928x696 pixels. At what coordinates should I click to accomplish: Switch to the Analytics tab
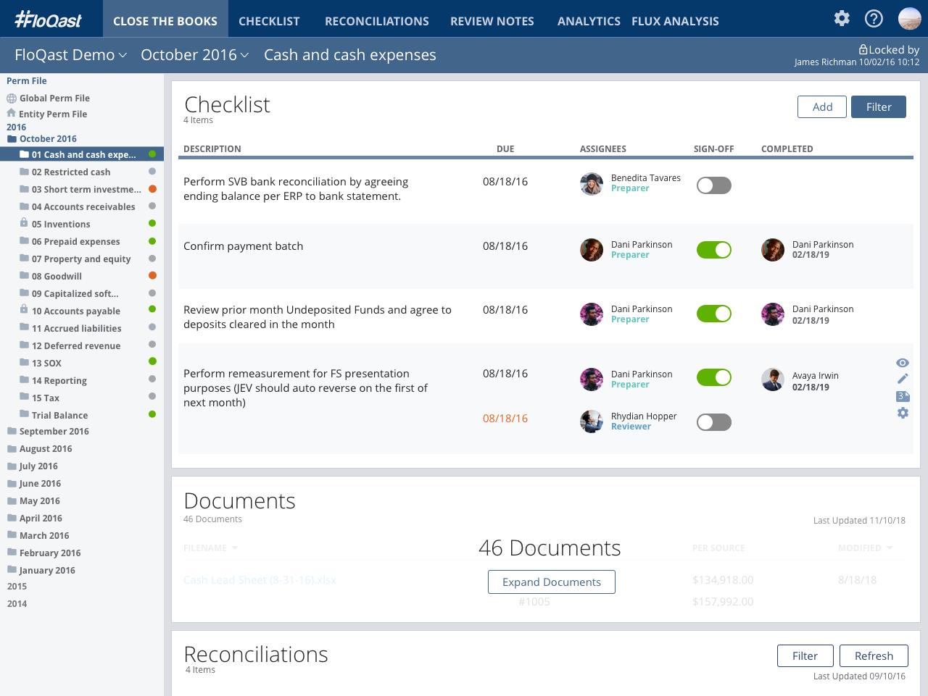(589, 21)
